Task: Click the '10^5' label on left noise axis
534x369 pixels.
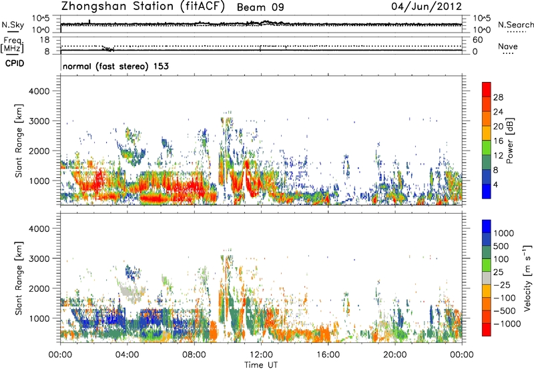Action: tap(41, 18)
